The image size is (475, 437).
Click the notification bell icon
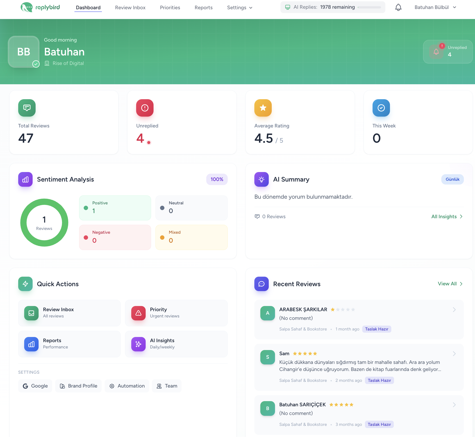click(398, 7)
